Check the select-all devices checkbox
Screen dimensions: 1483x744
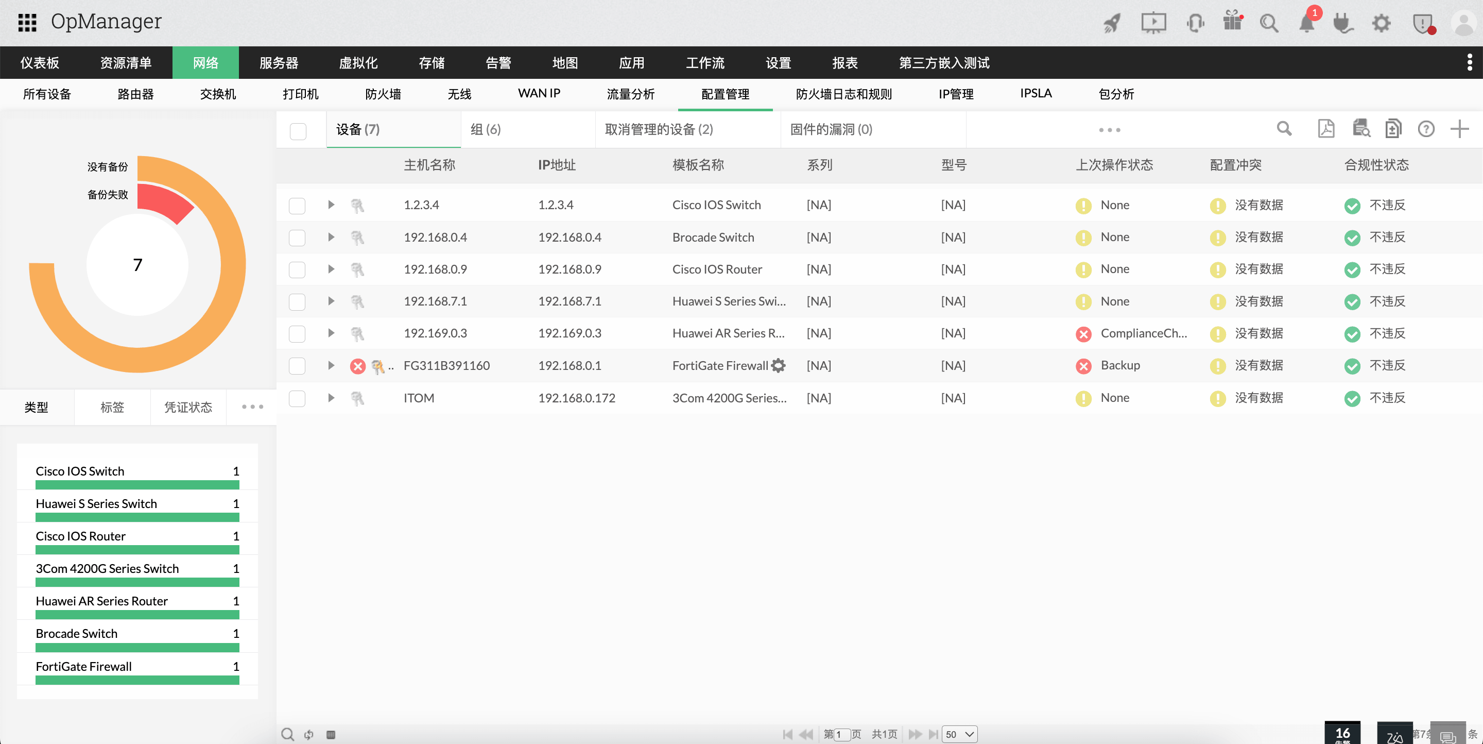click(x=298, y=131)
